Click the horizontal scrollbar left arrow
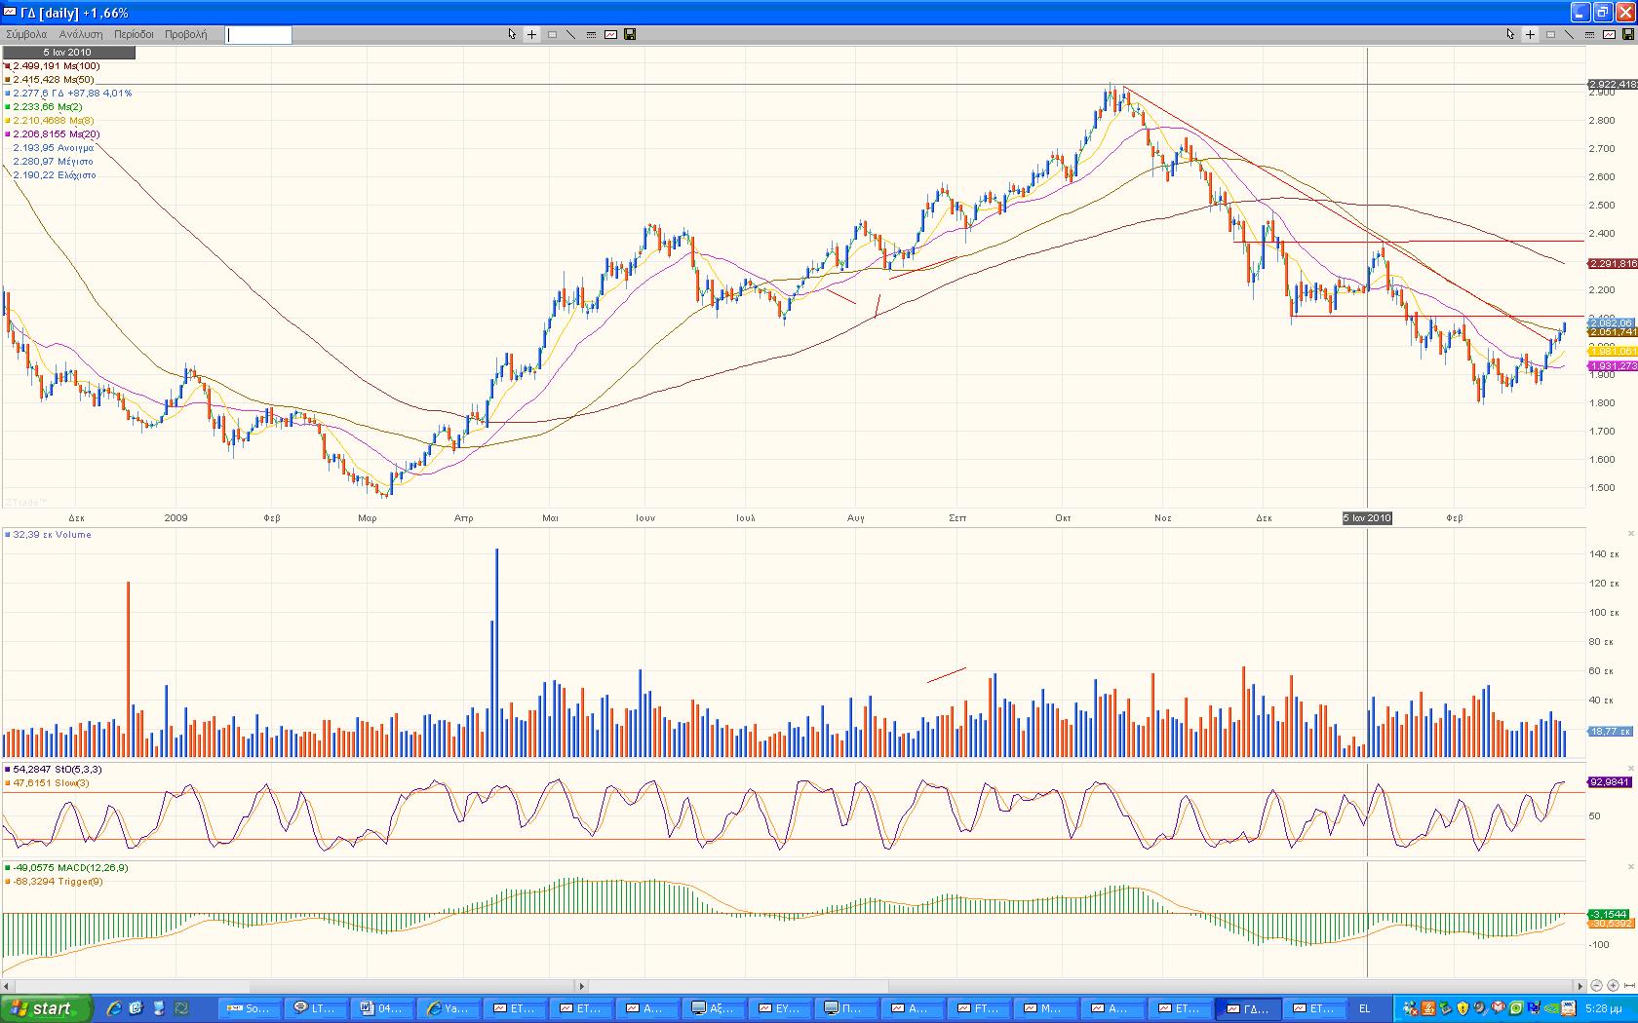1638x1023 pixels. pyautogui.click(x=7, y=986)
